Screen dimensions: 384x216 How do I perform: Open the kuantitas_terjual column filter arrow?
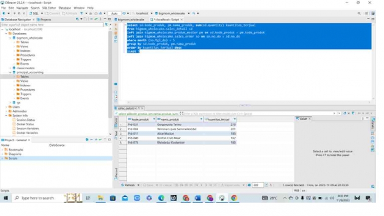point(234,119)
